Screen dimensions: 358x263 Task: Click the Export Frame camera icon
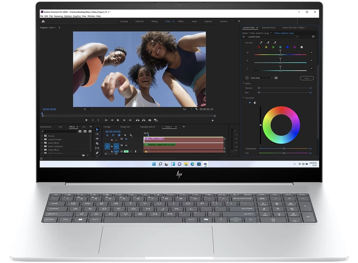[x=150, y=120]
